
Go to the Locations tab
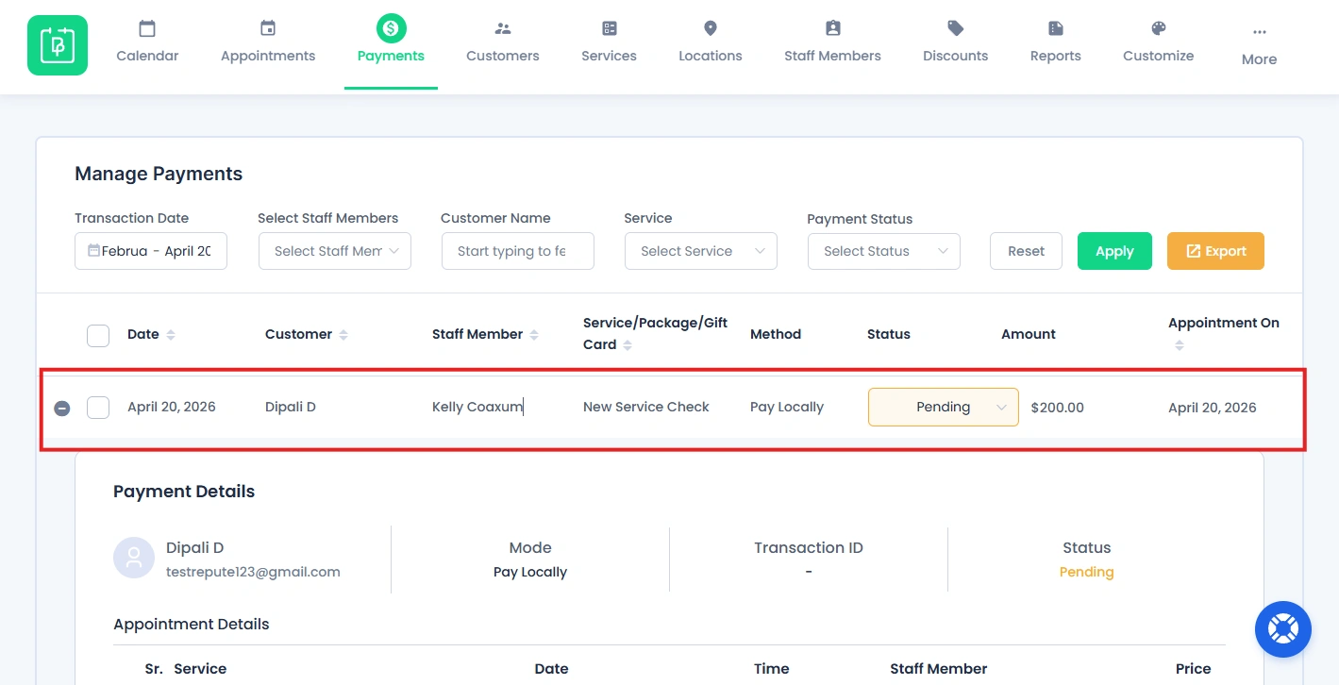coord(711,56)
